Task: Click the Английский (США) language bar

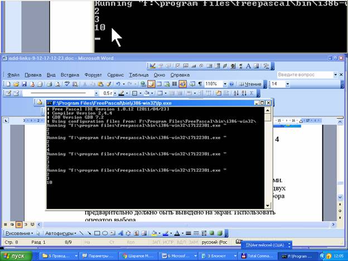Action: coord(267,245)
